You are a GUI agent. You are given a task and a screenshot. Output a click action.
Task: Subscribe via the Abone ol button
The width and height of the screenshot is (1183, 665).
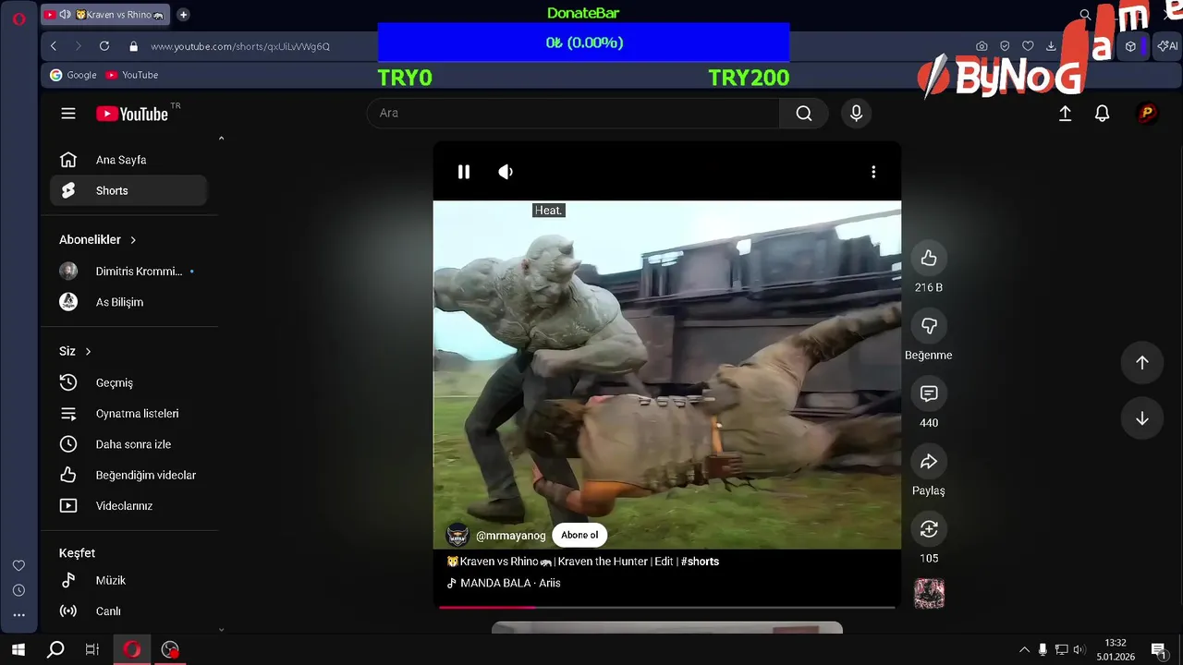(x=579, y=535)
